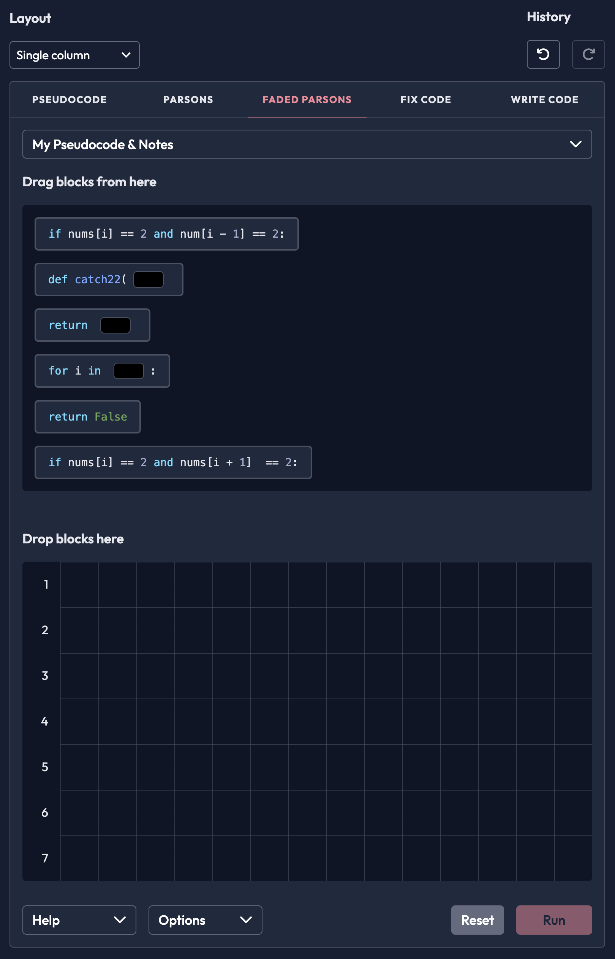
Task: Click line 1 in the drop area
Action: point(326,584)
